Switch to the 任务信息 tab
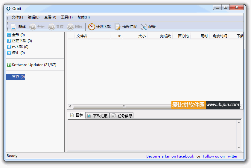251x168 pixels. tap(122, 115)
